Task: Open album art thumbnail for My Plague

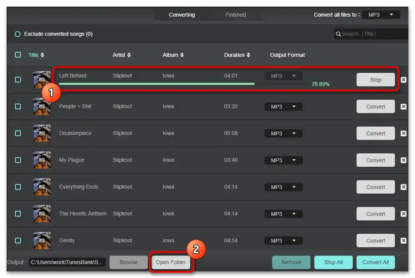Action: coord(42,160)
